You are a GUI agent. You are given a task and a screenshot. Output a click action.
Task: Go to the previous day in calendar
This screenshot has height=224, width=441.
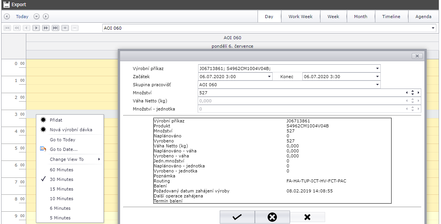(7, 17)
